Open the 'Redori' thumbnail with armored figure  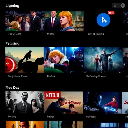click(64, 60)
